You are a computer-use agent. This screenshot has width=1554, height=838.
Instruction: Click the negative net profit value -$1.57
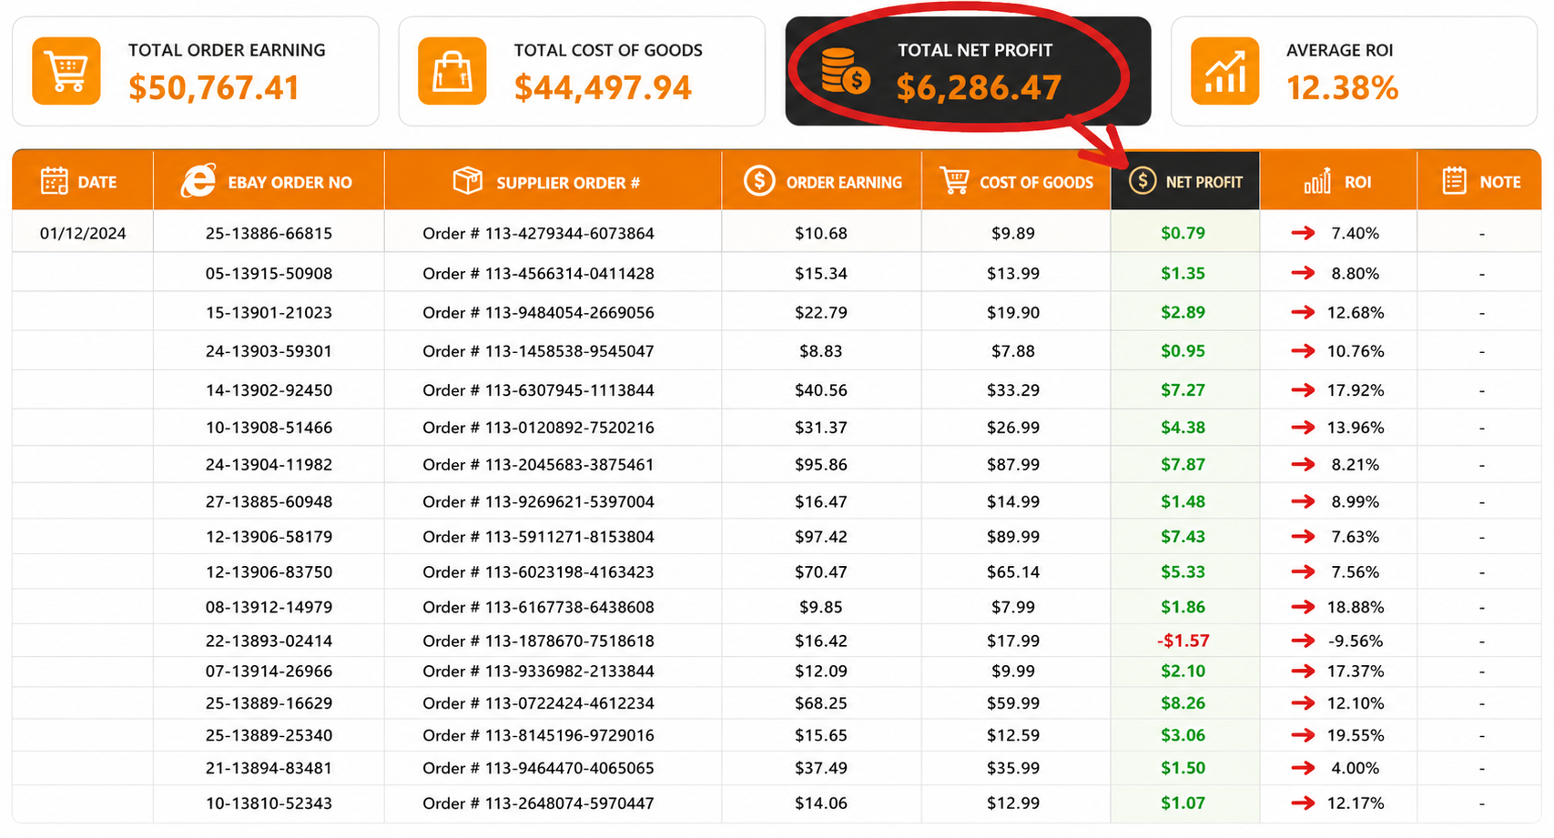pos(1183,641)
